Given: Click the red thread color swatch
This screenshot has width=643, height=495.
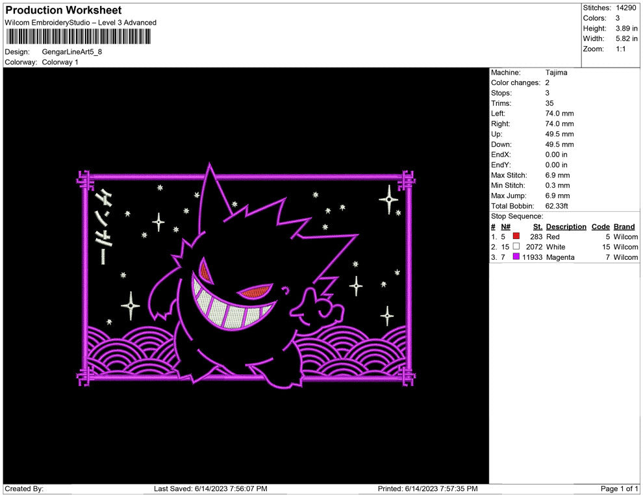Looking at the screenshot, I should pos(516,236).
